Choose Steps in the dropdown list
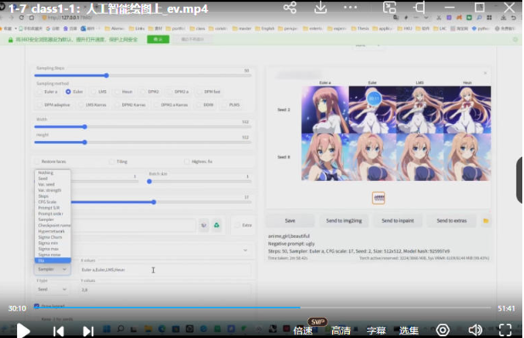Viewport: 524px width, 338px height. click(x=53, y=196)
